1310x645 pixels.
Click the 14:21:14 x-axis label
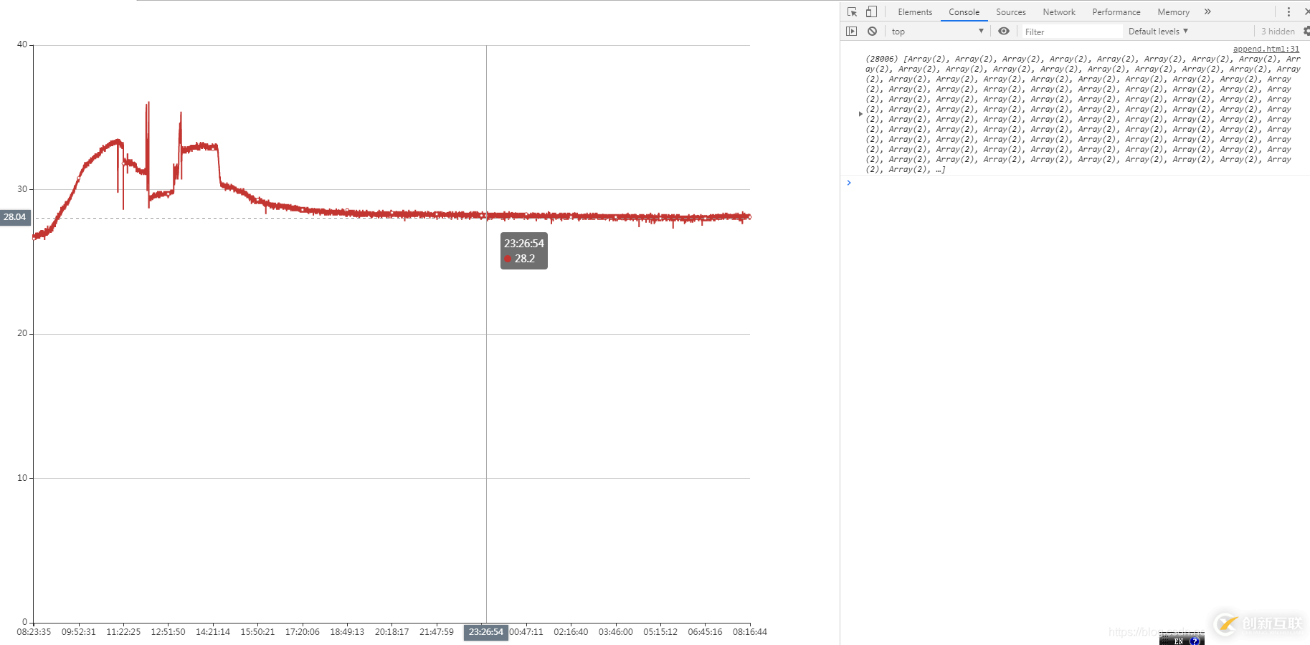coord(213,632)
